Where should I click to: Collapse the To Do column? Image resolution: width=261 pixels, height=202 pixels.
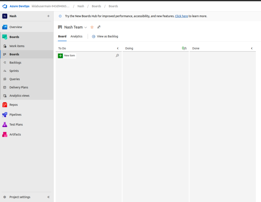(x=118, y=49)
